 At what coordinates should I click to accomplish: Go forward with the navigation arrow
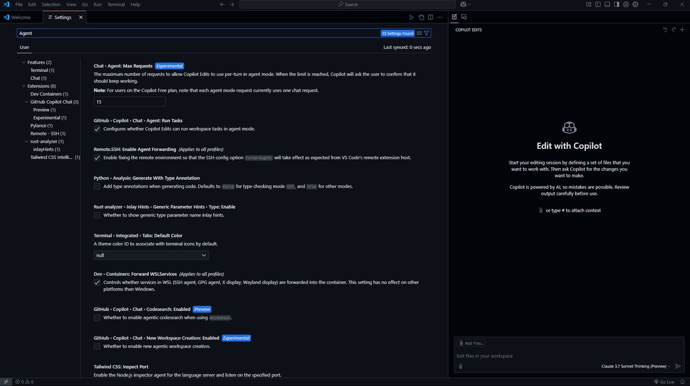(232, 5)
